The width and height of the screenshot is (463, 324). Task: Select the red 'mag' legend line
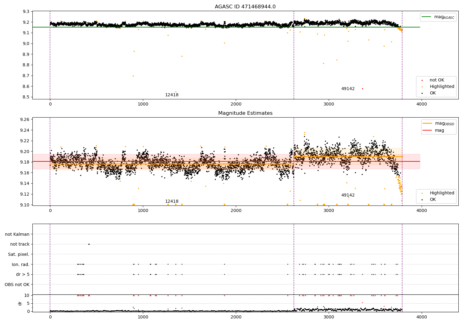coord(428,131)
